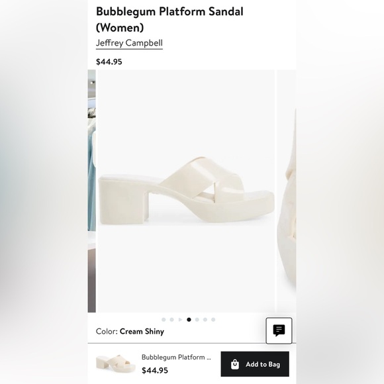Image resolution: width=384 pixels, height=384 pixels.
Task: Select the active black carousel dot
Action: (x=189, y=320)
